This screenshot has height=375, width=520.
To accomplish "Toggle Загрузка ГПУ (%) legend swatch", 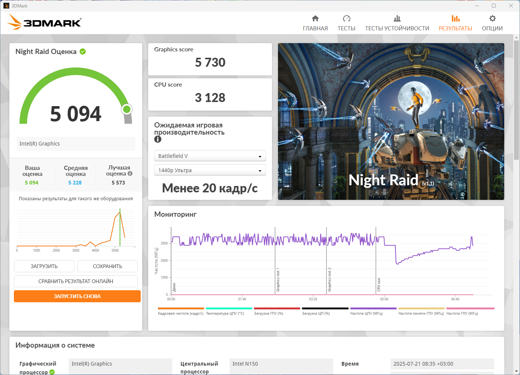I will click(x=277, y=309).
